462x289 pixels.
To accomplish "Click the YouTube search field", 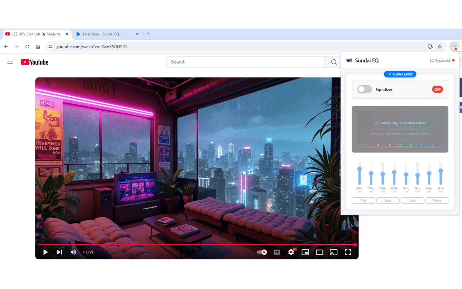I will click(x=245, y=62).
